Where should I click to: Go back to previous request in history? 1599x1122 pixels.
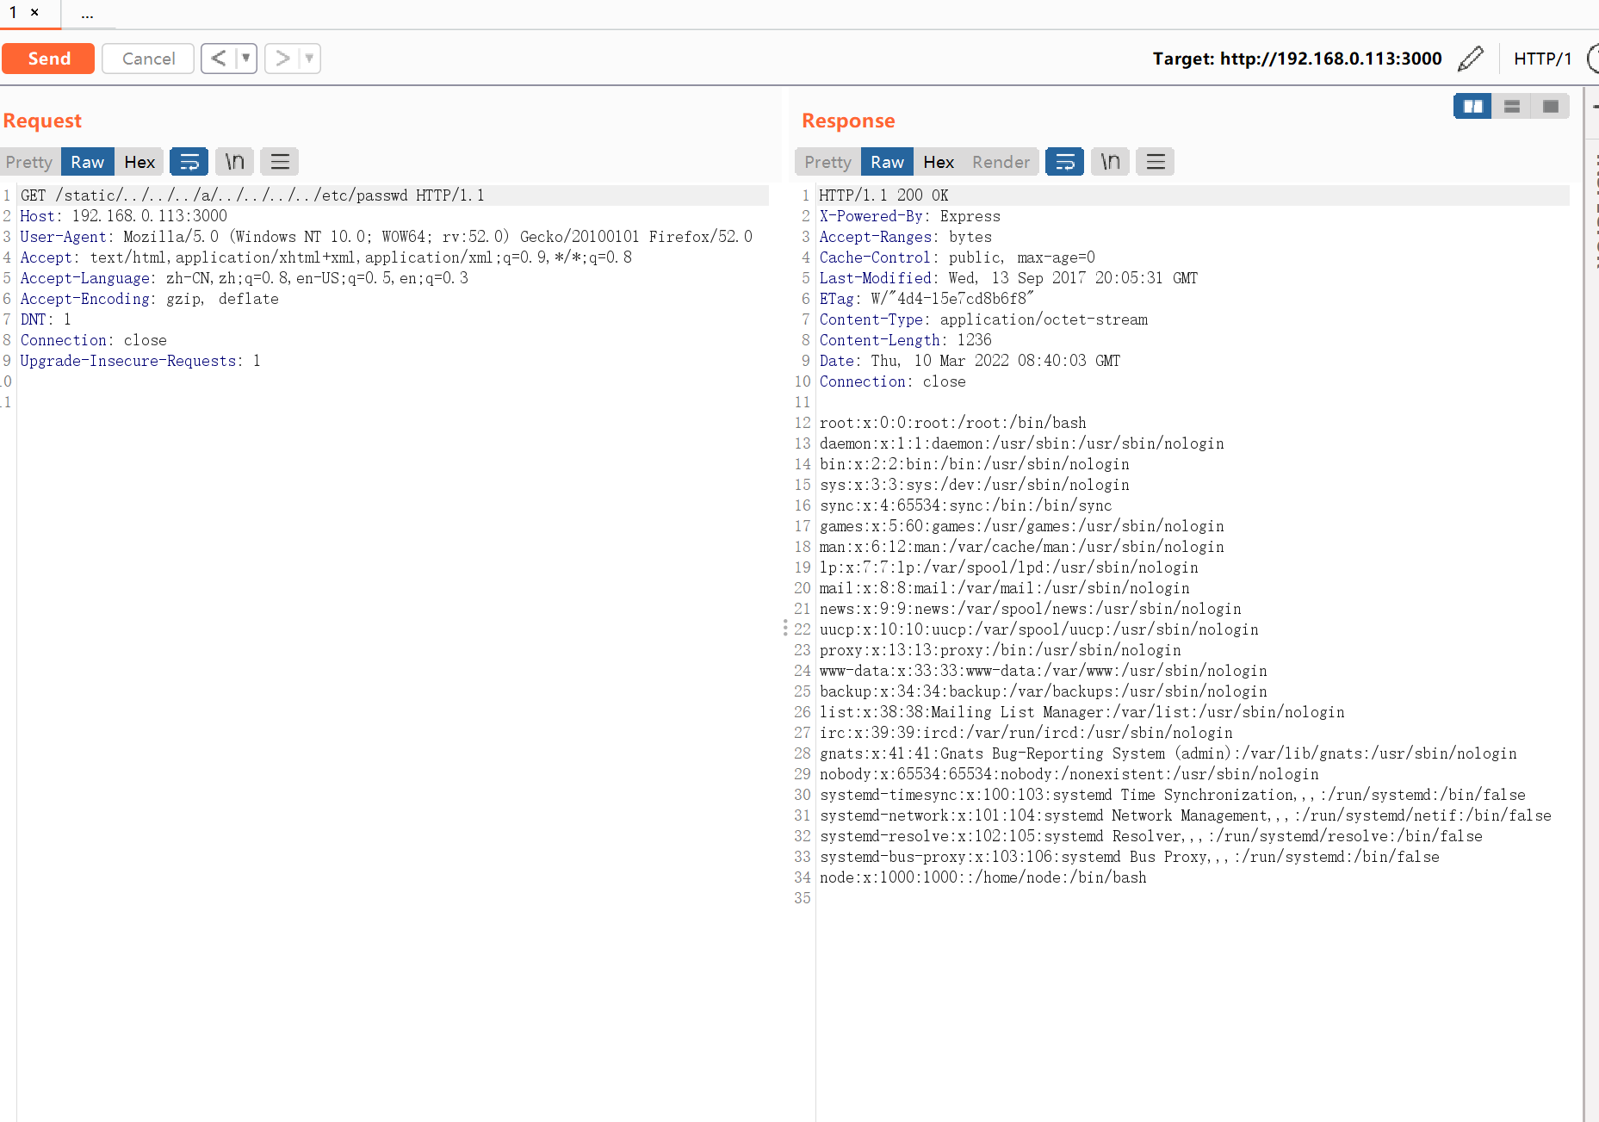[x=219, y=59]
